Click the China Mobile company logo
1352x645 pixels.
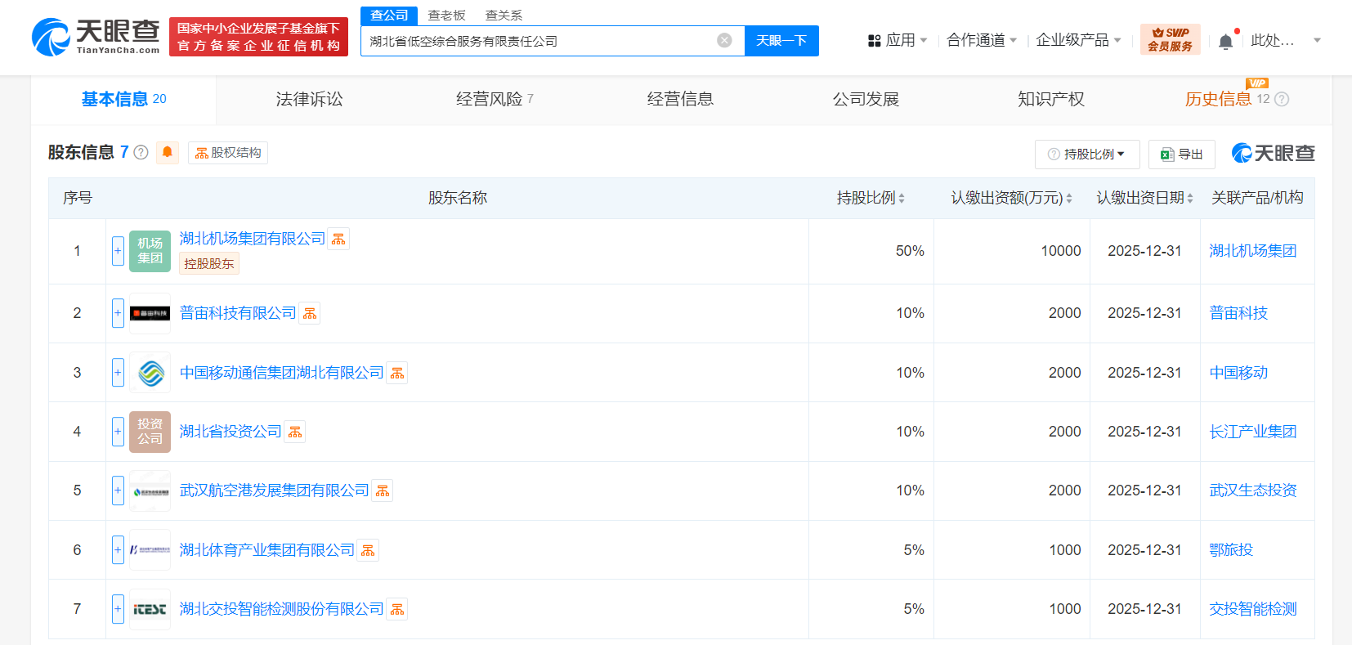click(x=150, y=373)
